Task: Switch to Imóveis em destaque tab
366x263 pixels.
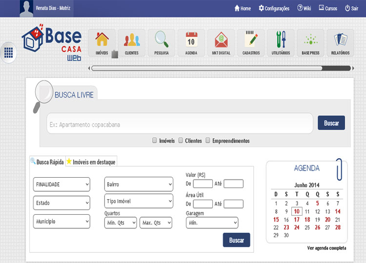Action: coord(91,161)
